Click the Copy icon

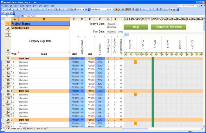(34, 9)
